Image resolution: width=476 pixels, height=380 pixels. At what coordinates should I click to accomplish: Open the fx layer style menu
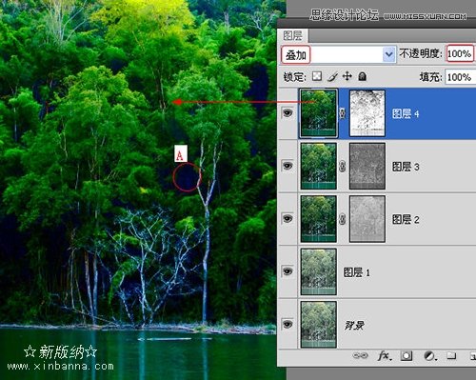coord(385,356)
